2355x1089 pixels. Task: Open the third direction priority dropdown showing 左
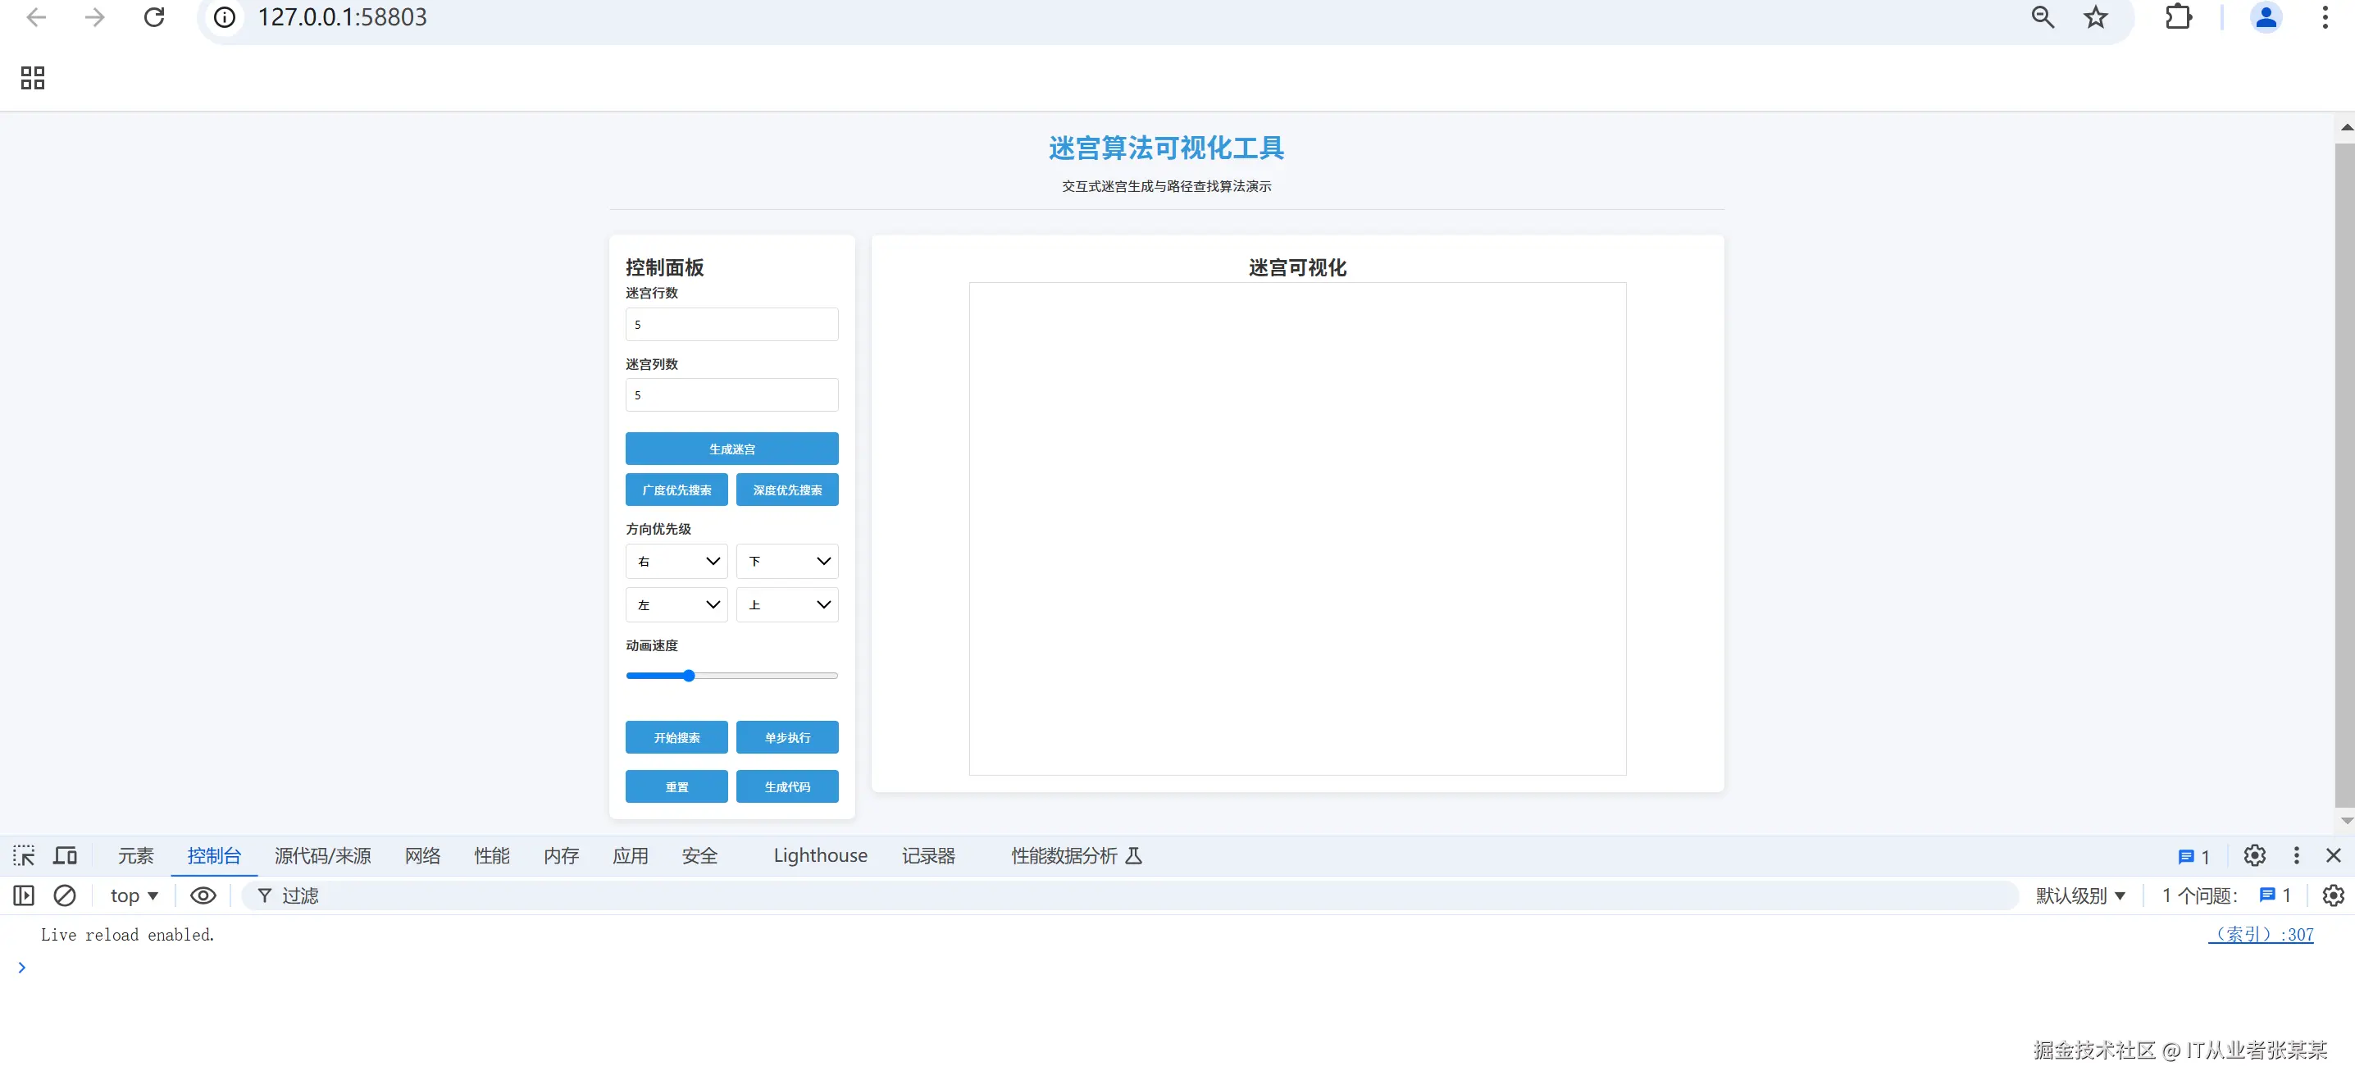pyautogui.click(x=676, y=605)
